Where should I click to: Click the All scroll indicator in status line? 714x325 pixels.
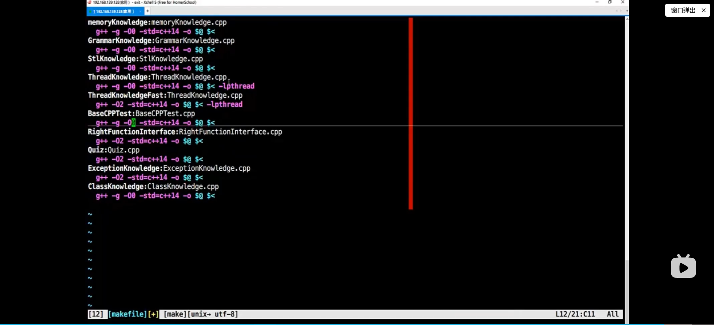(613, 314)
